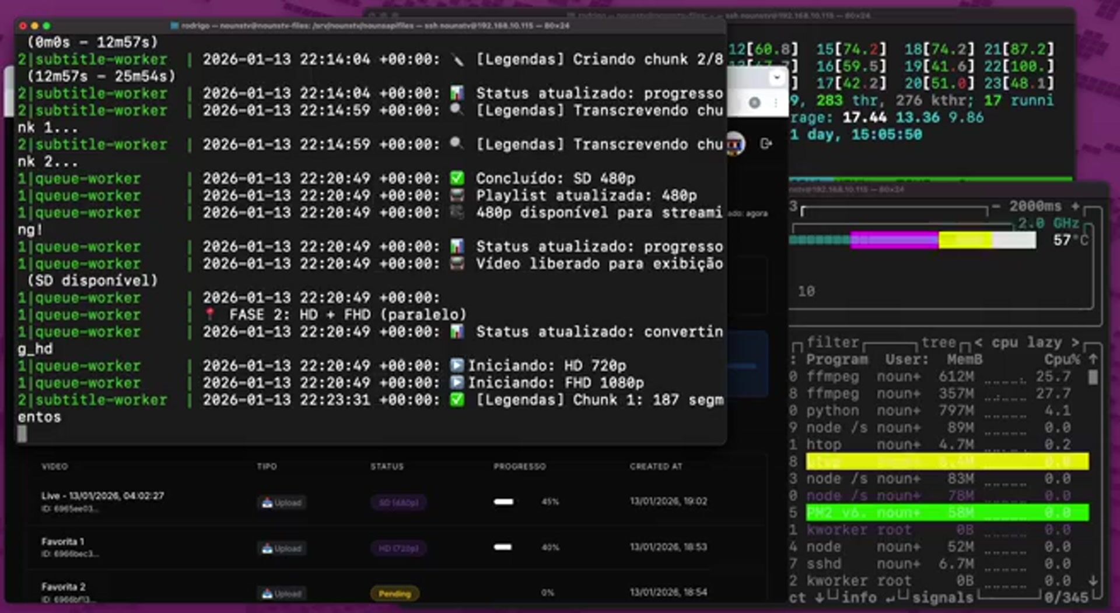The height and width of the screenshot is (613, 1120).
Task: Click the 'STATUS' column header in the table
Action: click(x=387, y=466)
